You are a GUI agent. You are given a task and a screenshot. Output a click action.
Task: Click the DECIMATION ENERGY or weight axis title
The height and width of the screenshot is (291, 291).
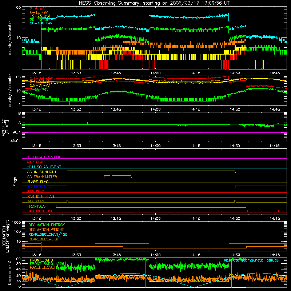[x=5, y=236]
